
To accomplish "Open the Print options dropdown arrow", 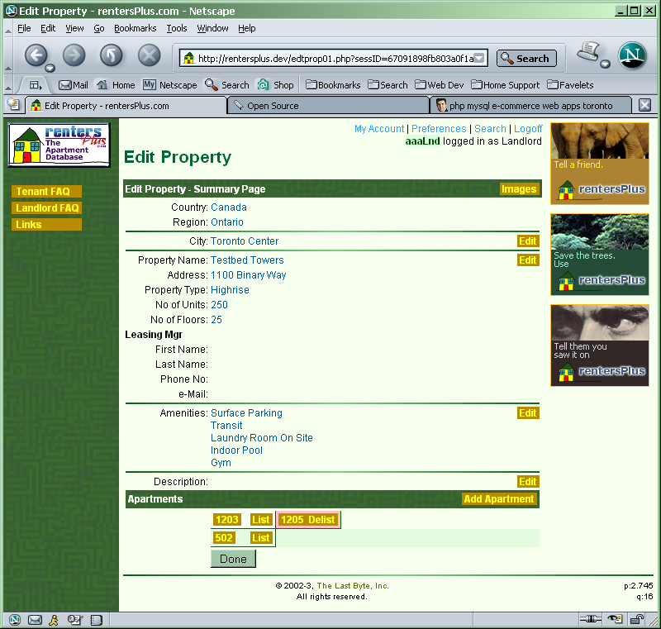I will point(606,64).
